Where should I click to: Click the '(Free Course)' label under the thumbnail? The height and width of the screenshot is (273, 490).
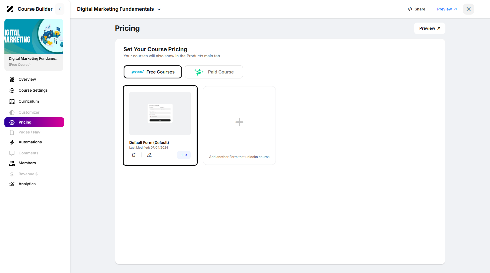tap(20, 65)
